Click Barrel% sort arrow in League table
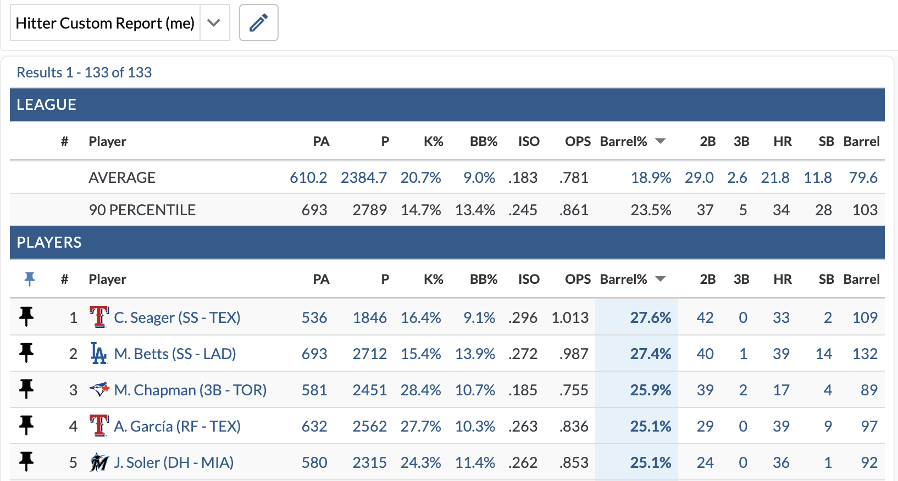The height and width of the screenshot is (481, 898). [x=661, y=142]
